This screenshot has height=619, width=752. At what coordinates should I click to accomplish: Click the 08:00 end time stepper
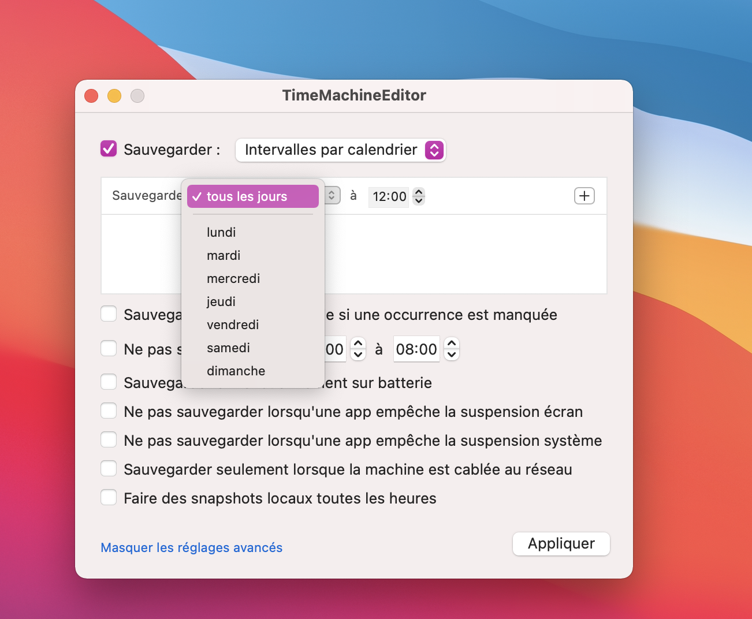coord(452,349)
